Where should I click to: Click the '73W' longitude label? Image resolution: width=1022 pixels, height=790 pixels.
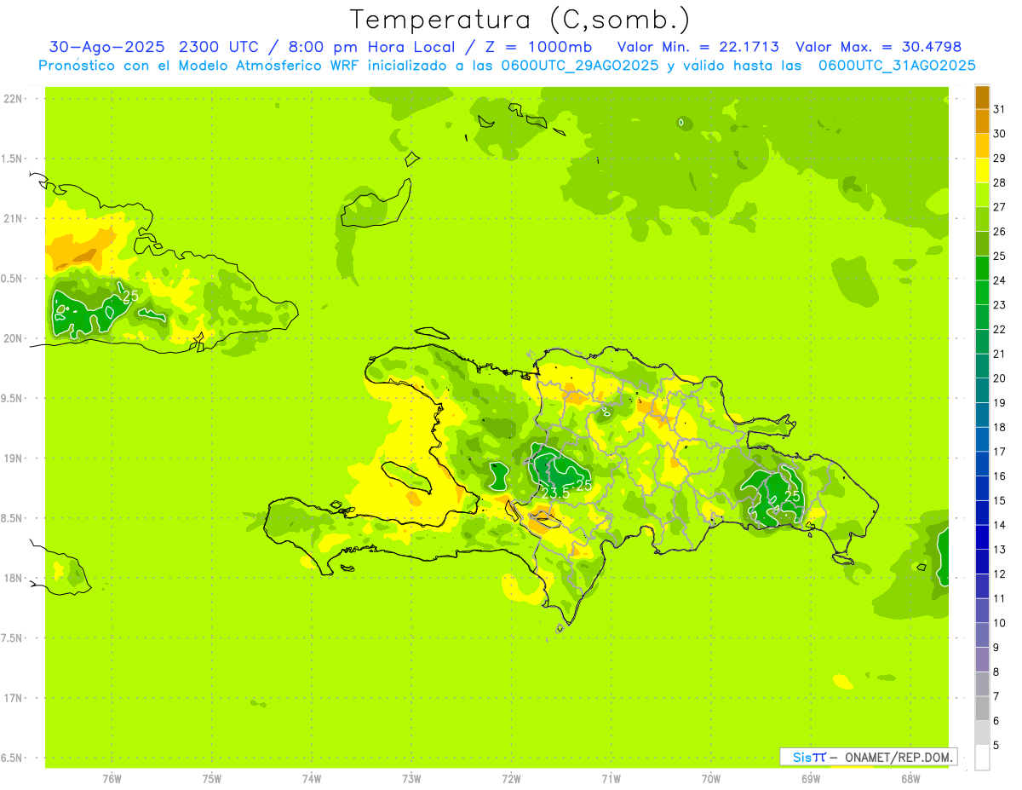tap(411, 779)
